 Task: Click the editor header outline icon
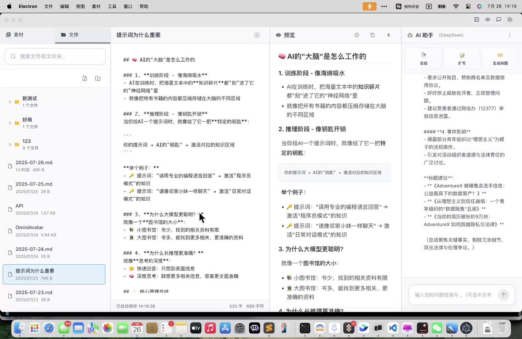257,35
